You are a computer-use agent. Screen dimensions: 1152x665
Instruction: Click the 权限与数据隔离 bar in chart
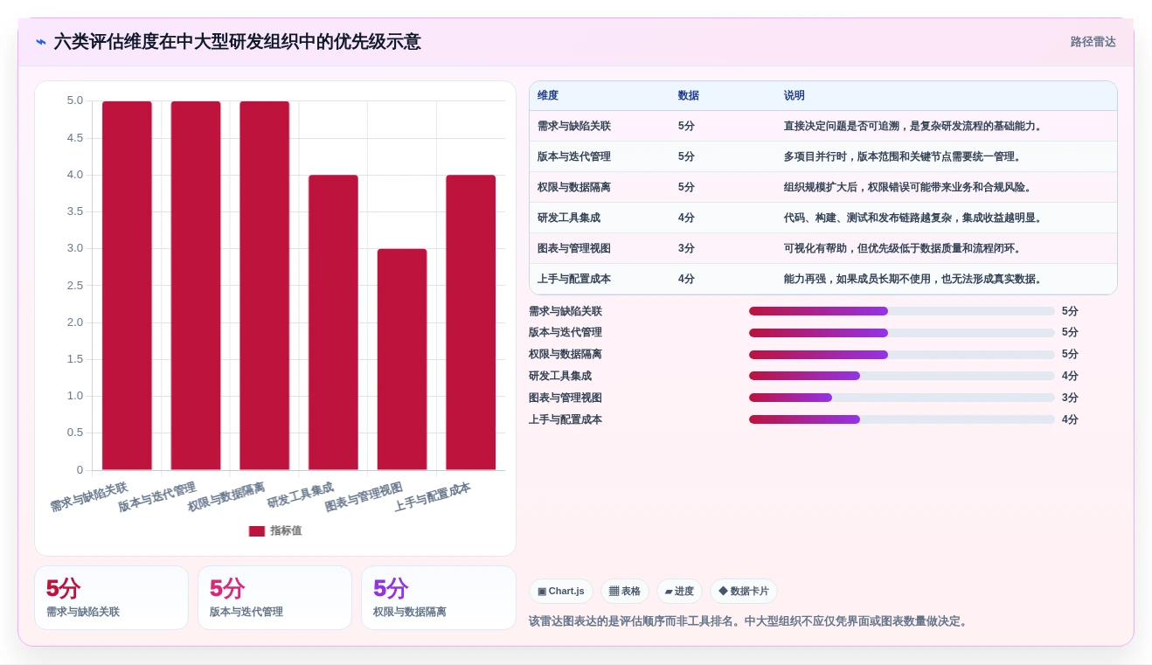click(x=265, y=286)
